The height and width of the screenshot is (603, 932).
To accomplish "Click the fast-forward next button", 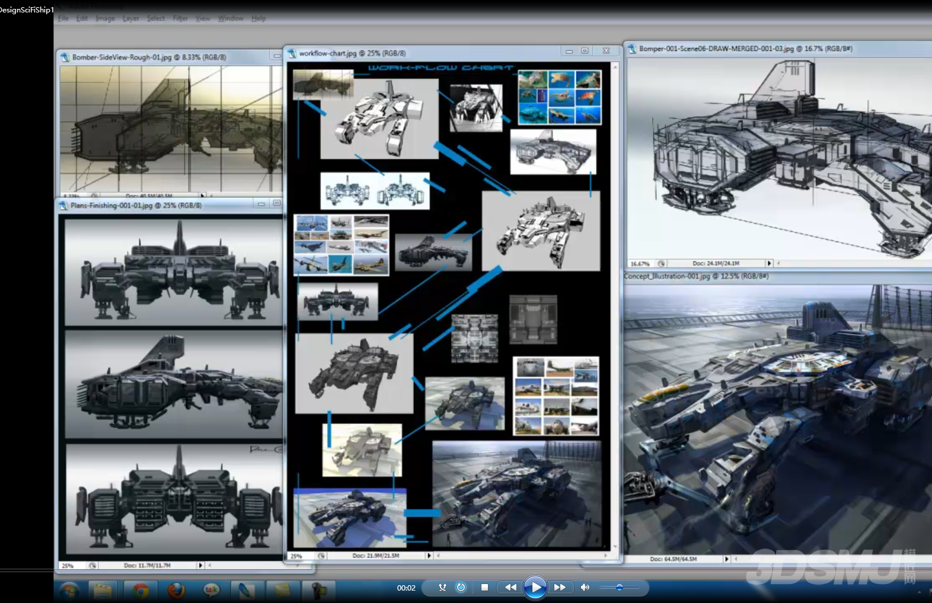I will [x=560, y=587].
